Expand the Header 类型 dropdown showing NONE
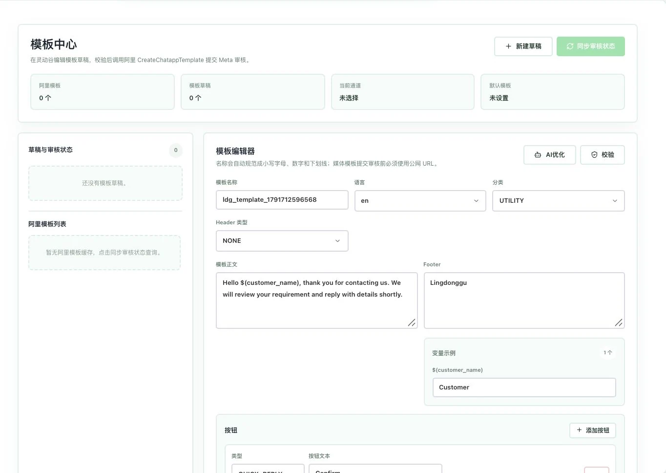666x473 pixels. point(282,241)
